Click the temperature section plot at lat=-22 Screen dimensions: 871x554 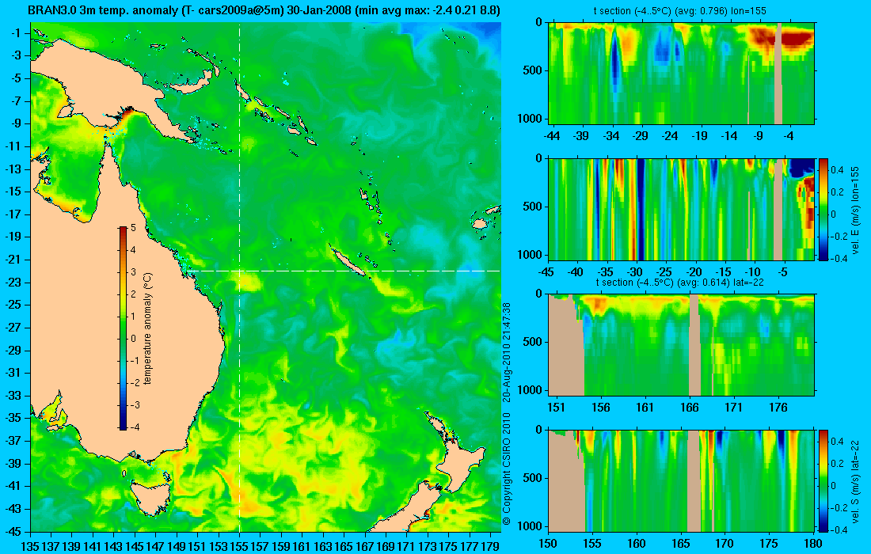click(x=681, y=345)
